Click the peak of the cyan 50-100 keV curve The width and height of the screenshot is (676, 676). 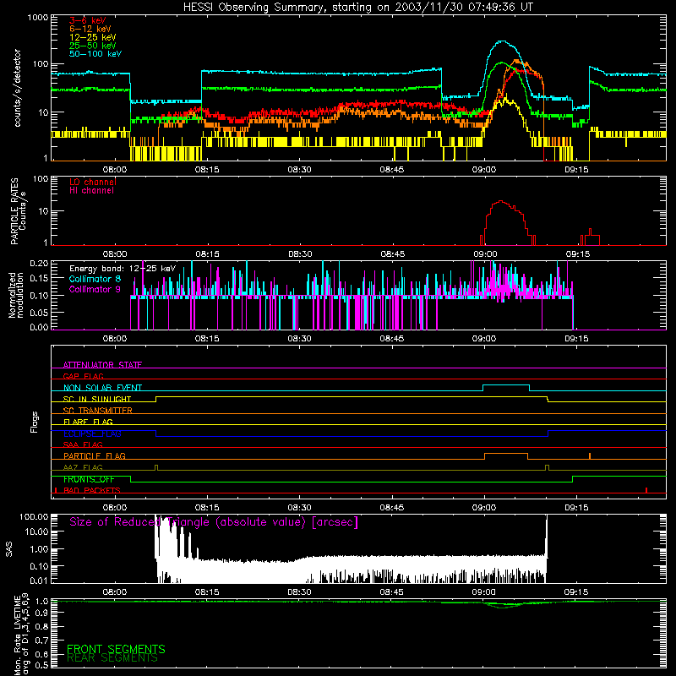click(501, 41)
